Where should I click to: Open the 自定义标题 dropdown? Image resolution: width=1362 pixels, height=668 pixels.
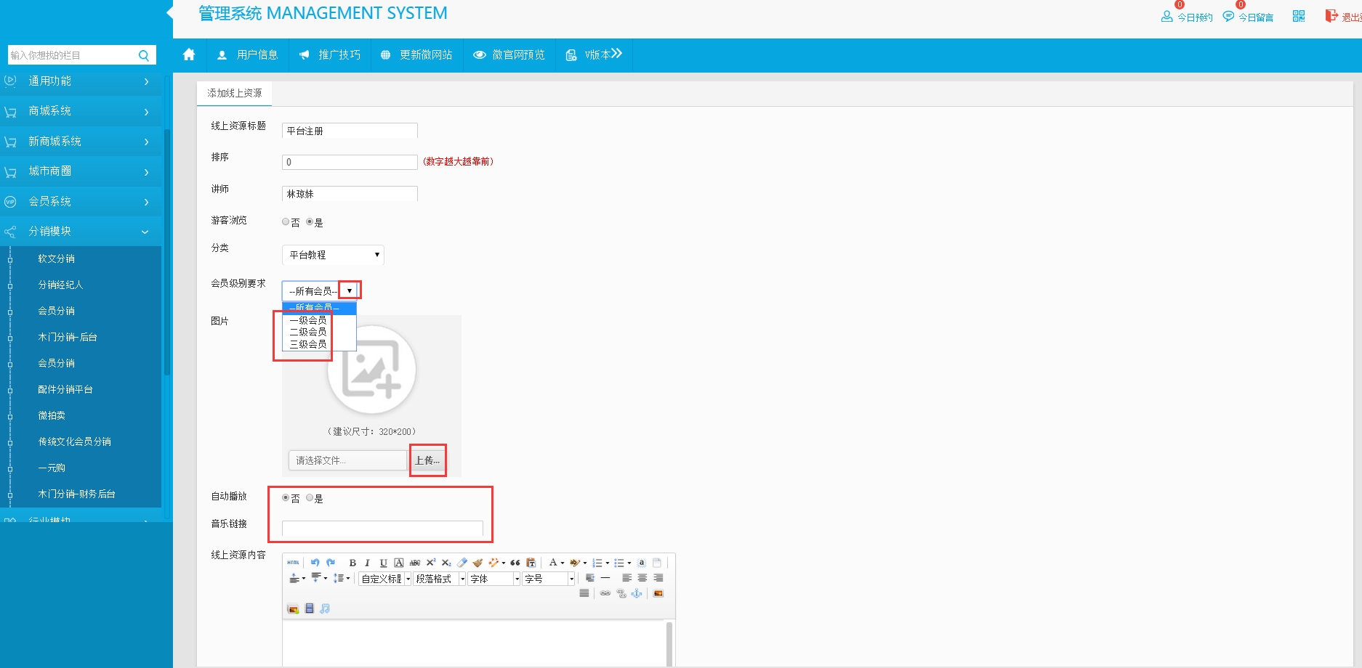(x=385, y=579)
